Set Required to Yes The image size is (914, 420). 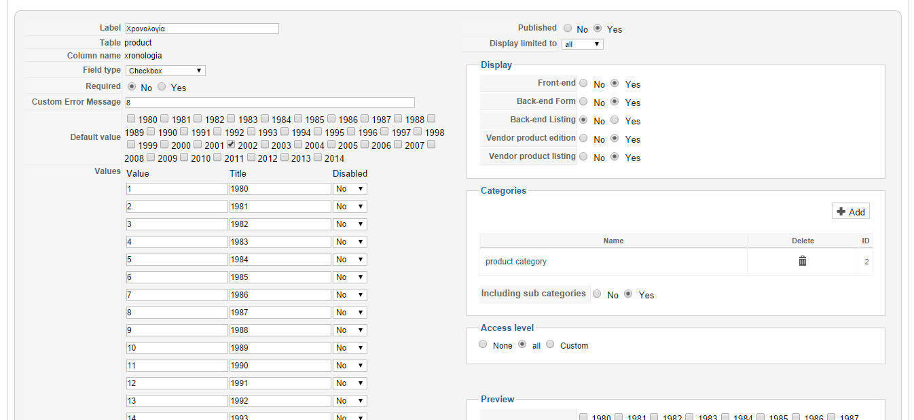pyautogui.click(x=162, y=87)
